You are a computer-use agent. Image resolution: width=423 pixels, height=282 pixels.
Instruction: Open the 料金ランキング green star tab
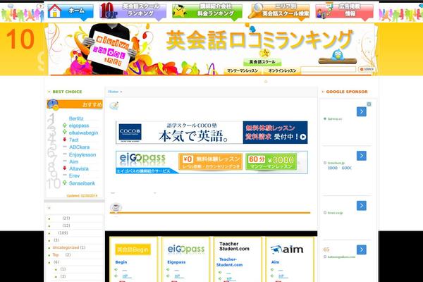(x=207, y=11)
